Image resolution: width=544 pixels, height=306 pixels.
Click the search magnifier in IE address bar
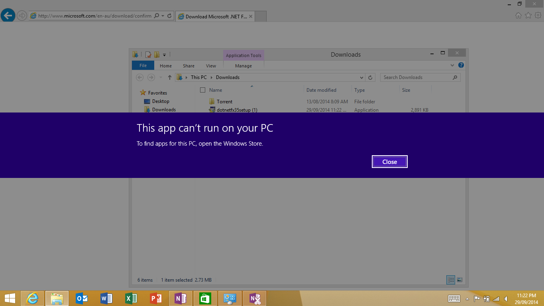[x=157, y=16]
